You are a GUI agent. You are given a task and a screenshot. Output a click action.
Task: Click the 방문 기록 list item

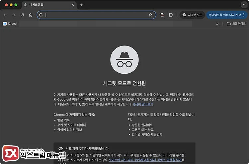[x=63, y=120]
